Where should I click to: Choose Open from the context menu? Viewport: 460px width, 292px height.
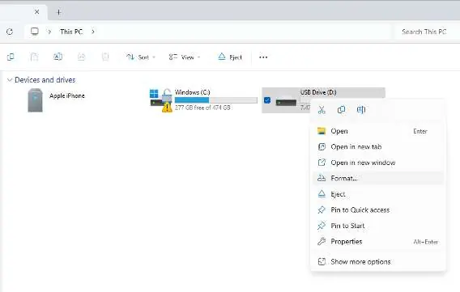pos(378,131)
